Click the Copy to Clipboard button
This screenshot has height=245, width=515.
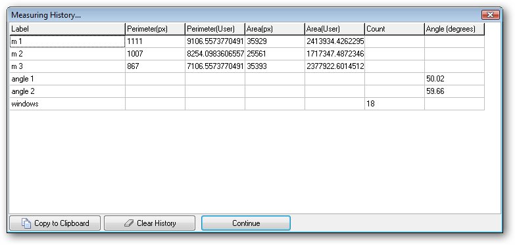(55, 223)
